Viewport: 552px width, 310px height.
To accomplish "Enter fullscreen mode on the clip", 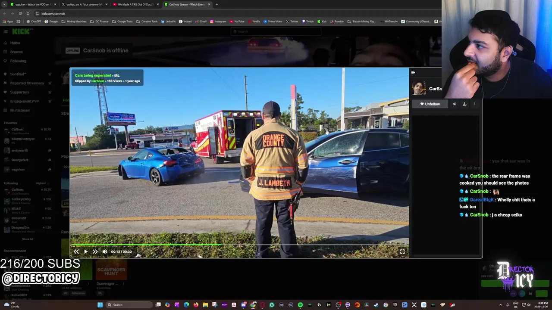I will [x=402, y=251].
